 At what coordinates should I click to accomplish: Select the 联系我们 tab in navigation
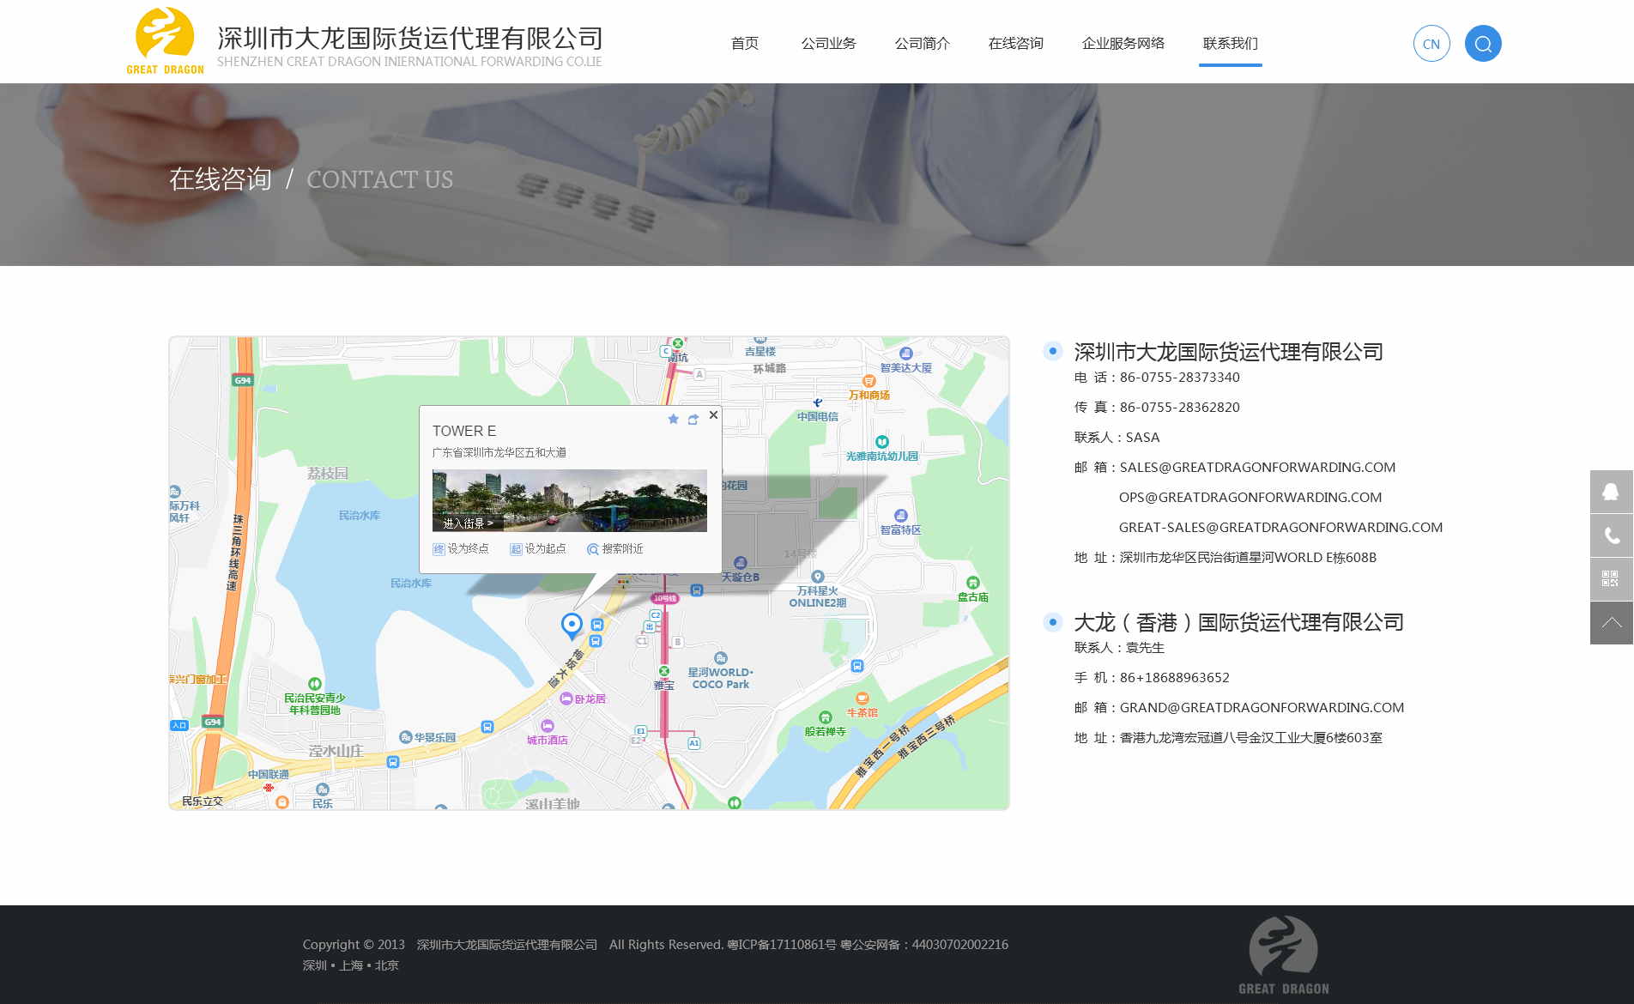[1230, 43]
